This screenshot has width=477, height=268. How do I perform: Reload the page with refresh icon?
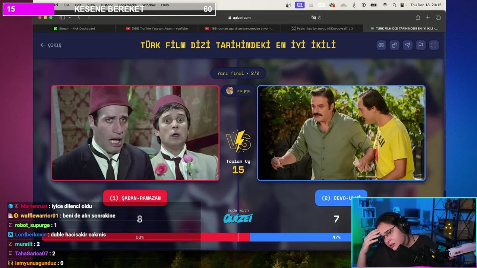point(319,17)
